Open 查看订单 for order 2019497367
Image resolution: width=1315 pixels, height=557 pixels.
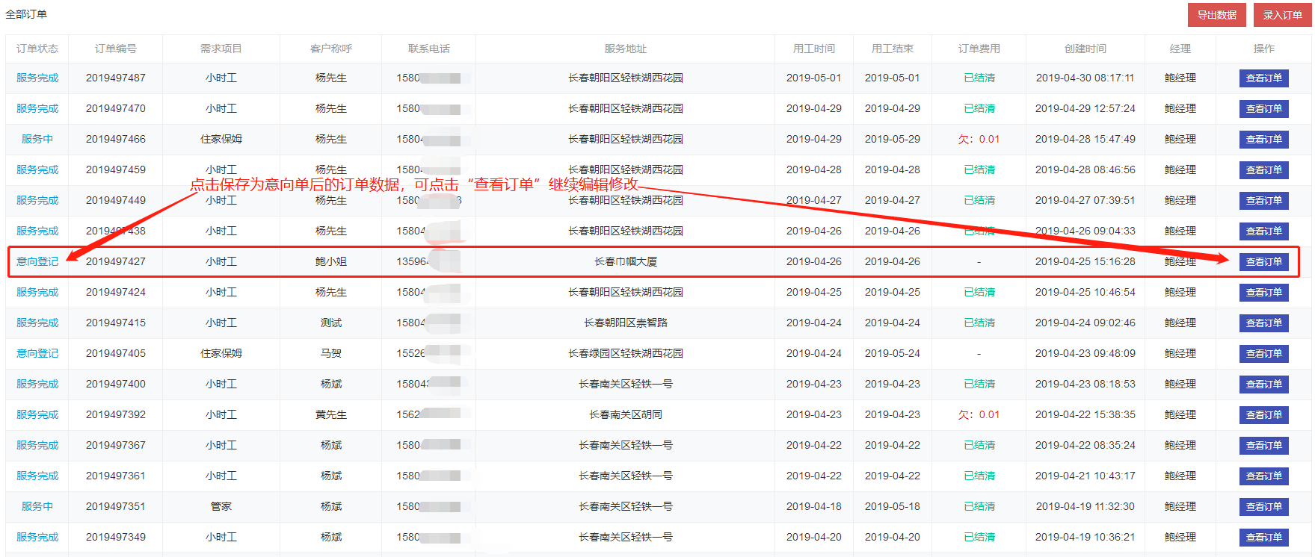point(1263,446)
